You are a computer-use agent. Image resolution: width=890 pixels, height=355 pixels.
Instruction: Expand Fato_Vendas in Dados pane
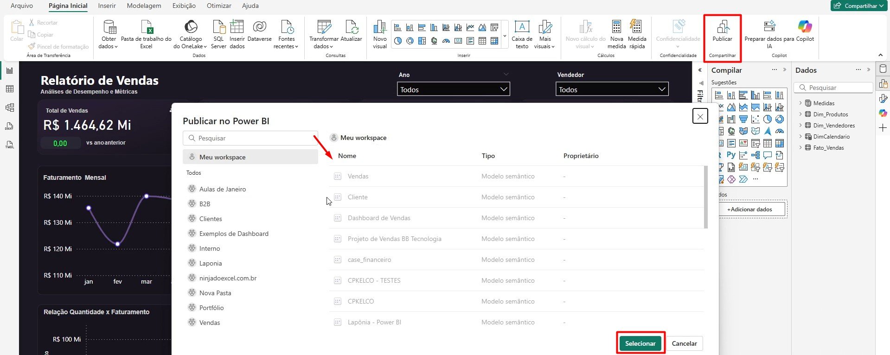click(800, 147)
